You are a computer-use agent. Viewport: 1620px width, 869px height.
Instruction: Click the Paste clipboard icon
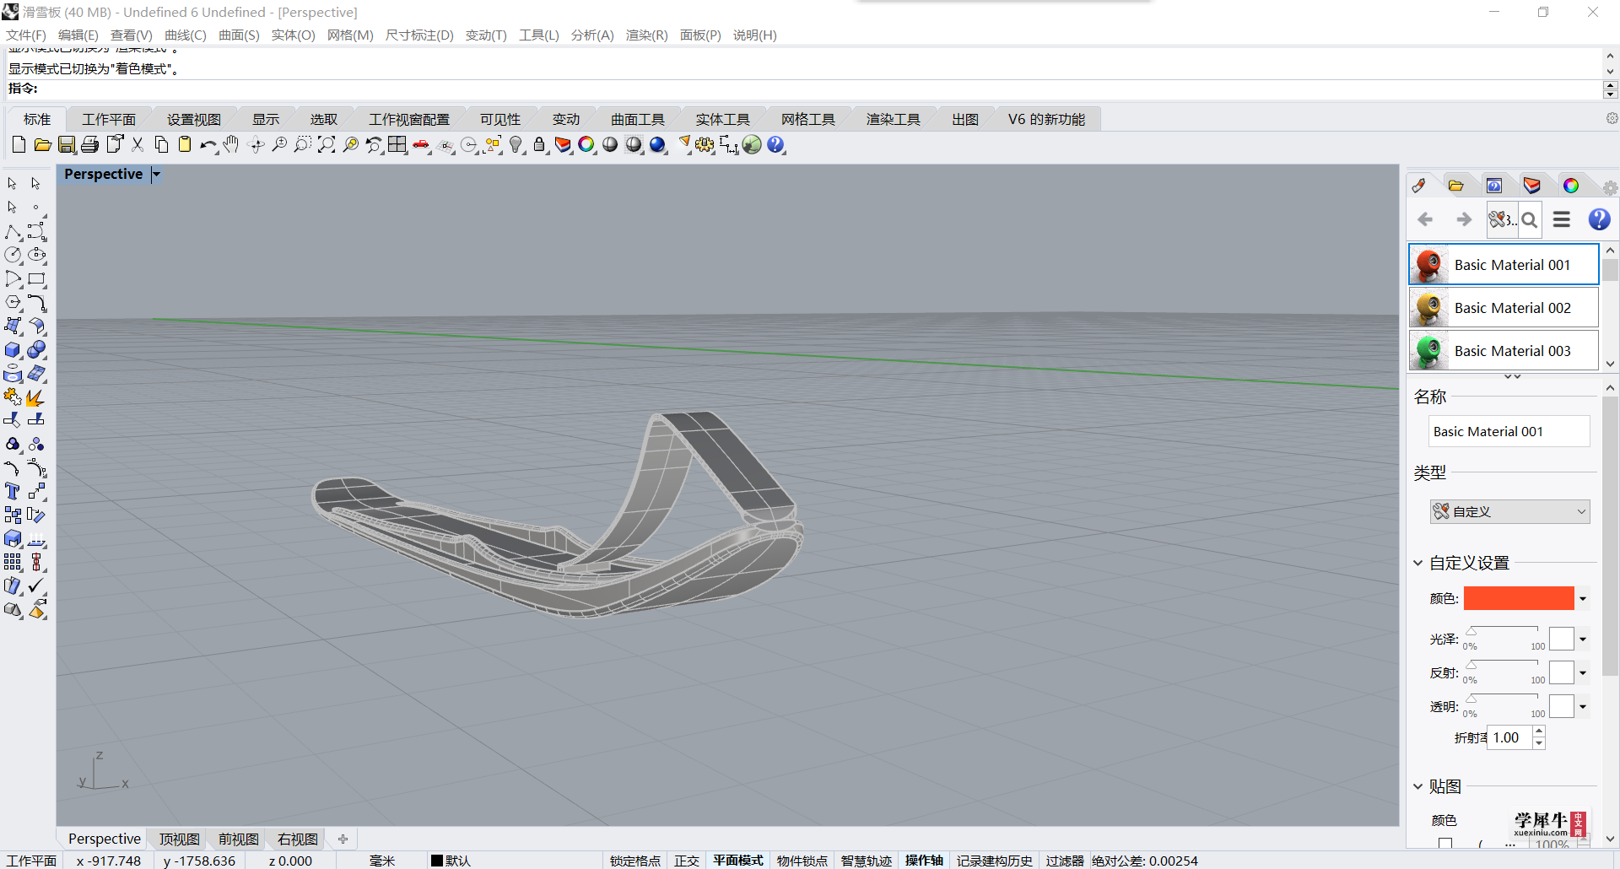tap(185, 145)
